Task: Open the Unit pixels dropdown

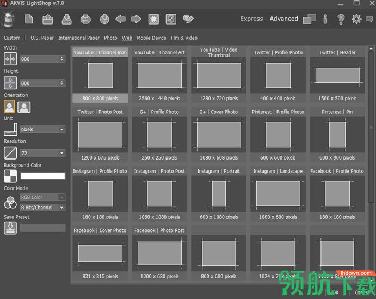Action: tap(42, 129)
